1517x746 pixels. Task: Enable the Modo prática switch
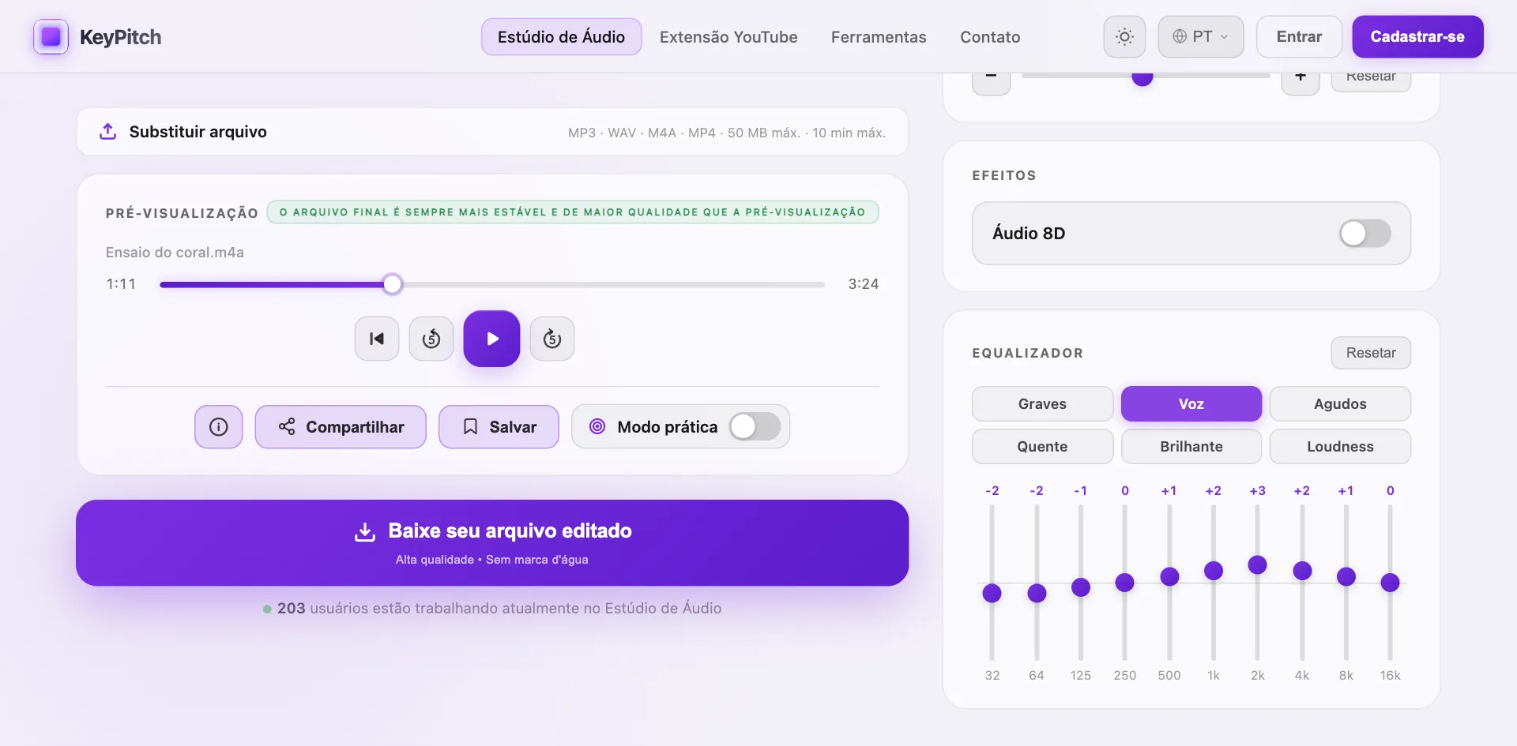tap(755, 427)
